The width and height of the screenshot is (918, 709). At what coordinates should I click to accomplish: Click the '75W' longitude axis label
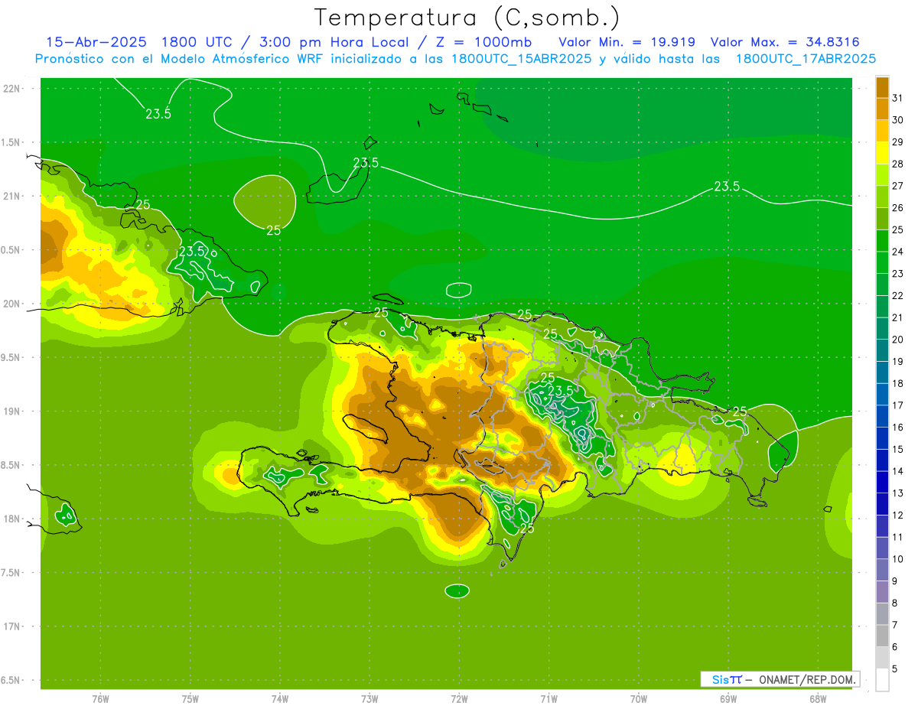[190, 699]
